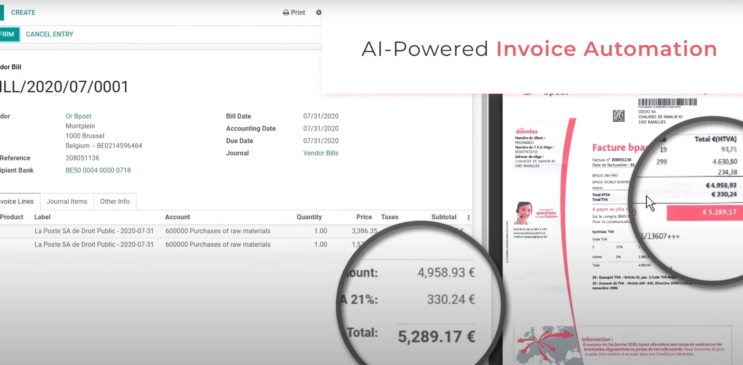Click the Account column header
Viewport: 743px width, 365px height.
(177, 217)
